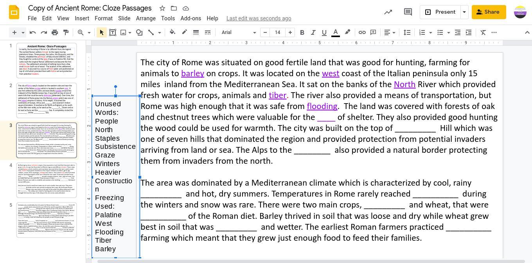The width and height of the screenshot is (532, 263).
Task: Activate the Paint format tool
Action: point(66,32)
